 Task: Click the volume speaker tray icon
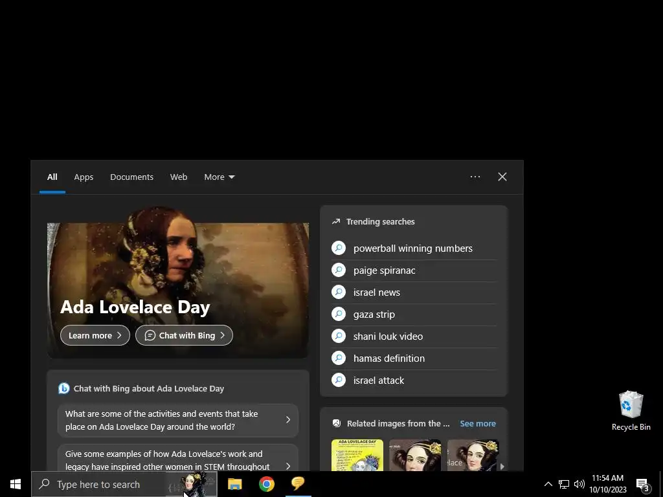tap(579, 484)
